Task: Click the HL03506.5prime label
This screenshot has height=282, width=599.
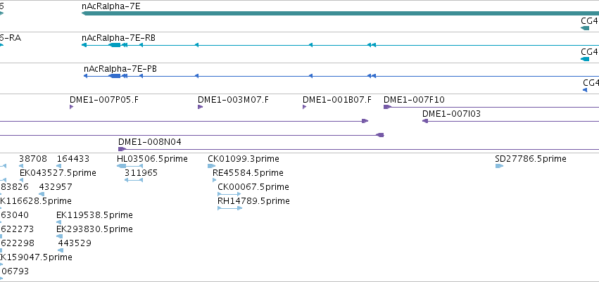Action: tap(152, 159)
